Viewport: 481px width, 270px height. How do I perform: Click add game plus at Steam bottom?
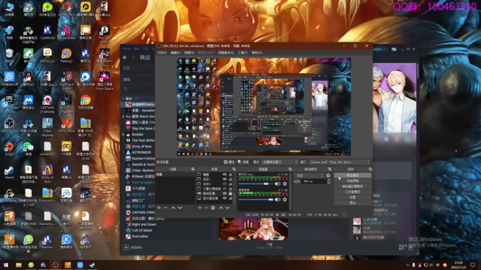pyautogui.click(x=126, y=247)
